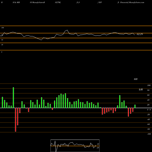Click the '28' label in mini chart
Viewport: 152px width, 152px height.
(x=98, y=148)
